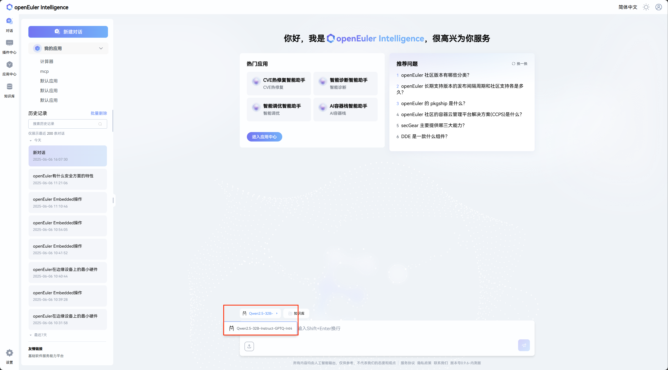
Task: Collapse the 我的应用 section chevron
Action: click(101, 48)
